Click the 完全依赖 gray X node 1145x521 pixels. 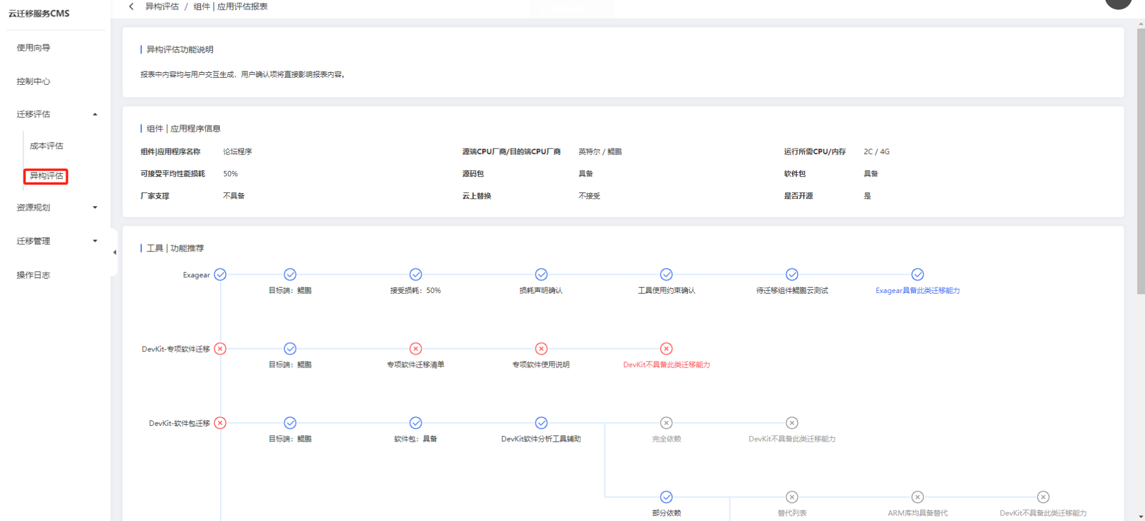666,423
